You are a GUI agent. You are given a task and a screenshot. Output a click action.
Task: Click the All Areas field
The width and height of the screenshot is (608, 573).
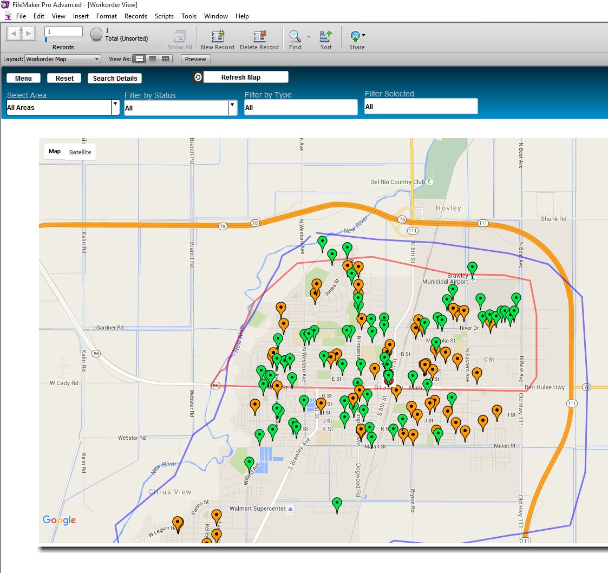pos(59,107)
